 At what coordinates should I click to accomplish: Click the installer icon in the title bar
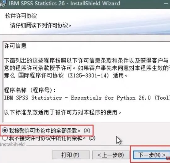[3, 3]
